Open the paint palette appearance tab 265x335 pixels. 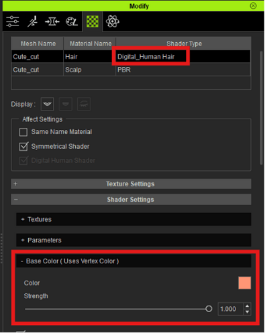click(x=72, y=21)
